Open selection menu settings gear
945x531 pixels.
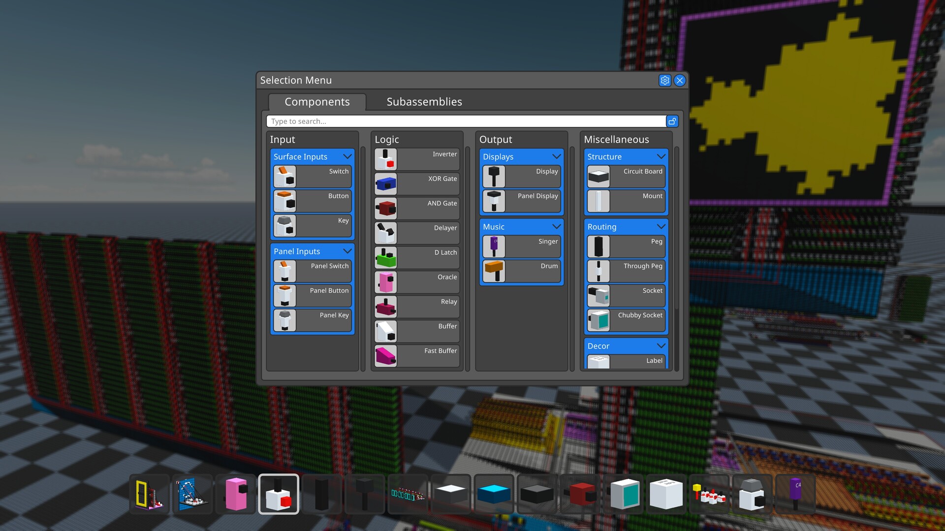pos(664,81)
